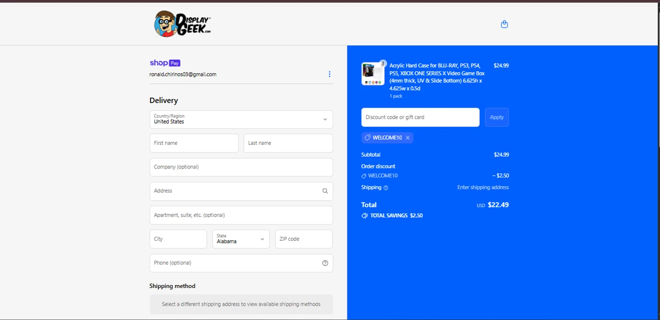Open the shopping bag cart icon
The width and height of the screenshot is (660, 320).
504,24
